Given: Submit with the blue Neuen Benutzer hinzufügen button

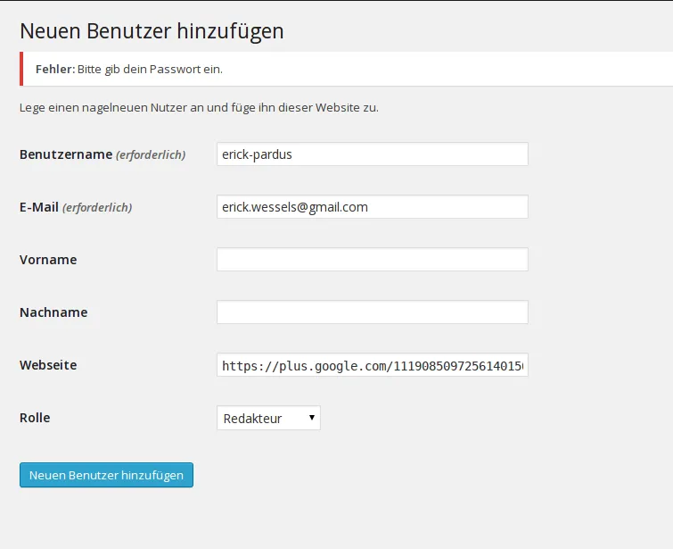Looking at the screenshot, I should point(106,475).
